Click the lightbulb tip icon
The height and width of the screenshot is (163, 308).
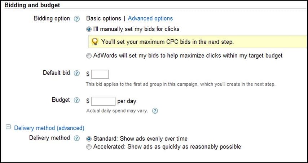click(x=95, y=41)
